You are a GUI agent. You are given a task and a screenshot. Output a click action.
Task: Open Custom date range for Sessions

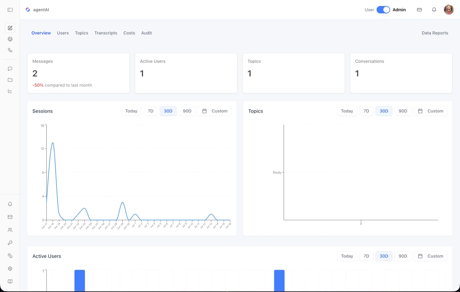click(215, 111)
